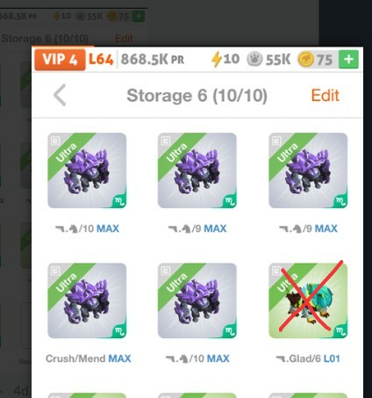Select top-row middle purple Ultra monster

[197, 170]
